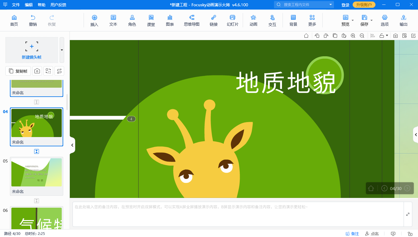Click the 复制帧 copy frame button
The height and width of the screenshot is (237, 418).
(18, 71)
